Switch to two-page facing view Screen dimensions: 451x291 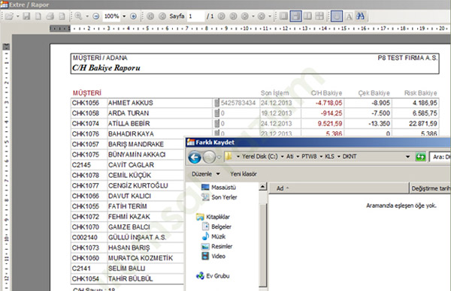point(307,16)
